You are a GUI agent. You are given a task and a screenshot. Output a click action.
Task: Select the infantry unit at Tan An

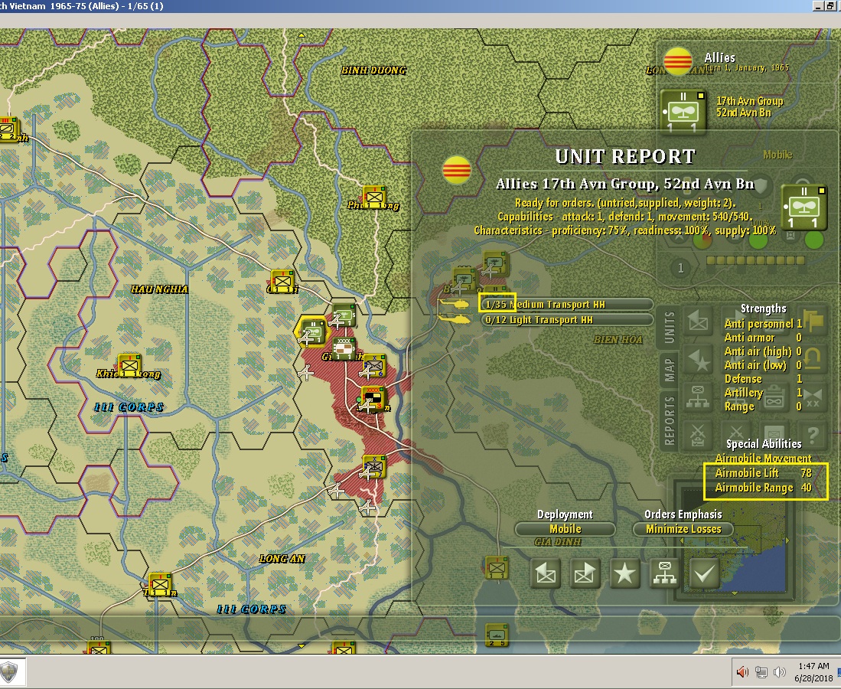[160, 584]
